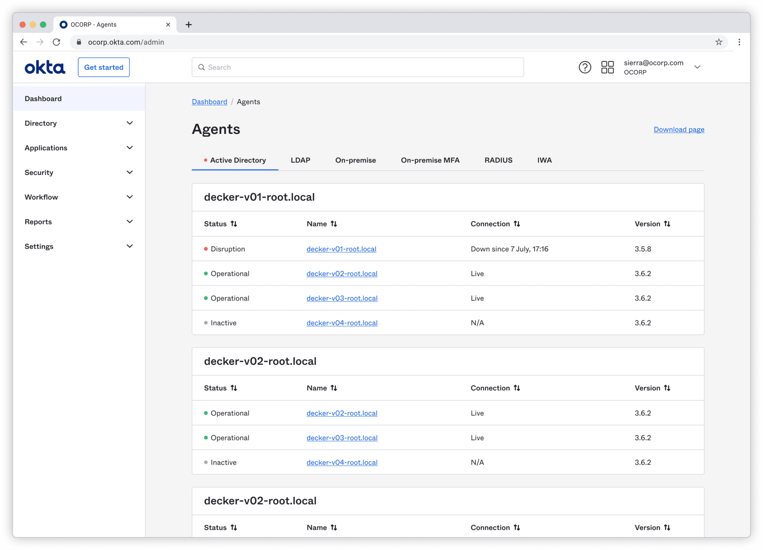Bookmark page with star icon

719,42
